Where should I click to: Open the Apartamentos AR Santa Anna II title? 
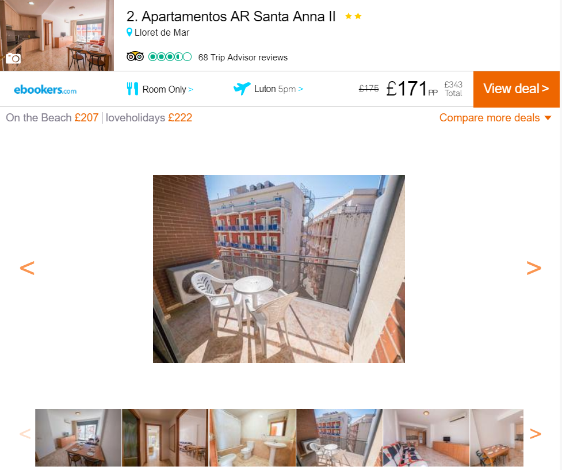point(231,17)
